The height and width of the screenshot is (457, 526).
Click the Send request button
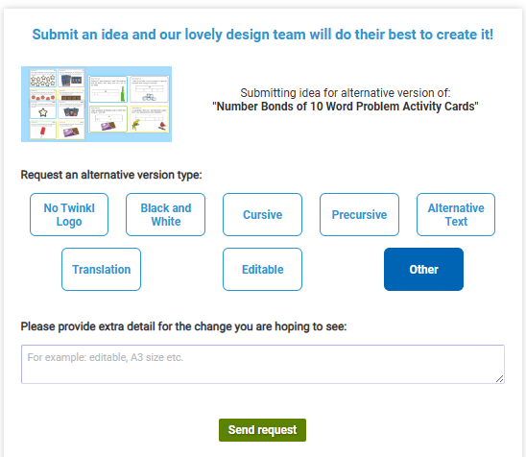click(x=262, y=430)
